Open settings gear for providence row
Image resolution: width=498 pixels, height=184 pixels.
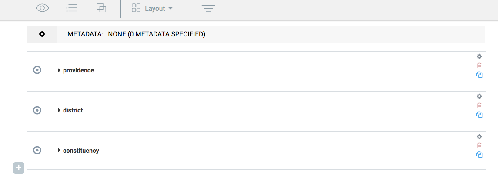click(479, 56)
